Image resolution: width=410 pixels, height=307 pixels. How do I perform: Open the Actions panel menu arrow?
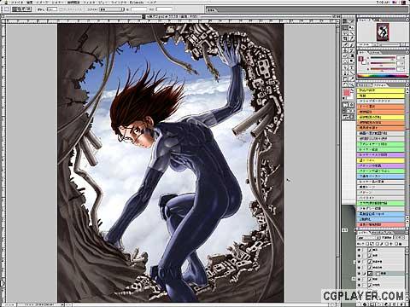click(x=407, y=84)
